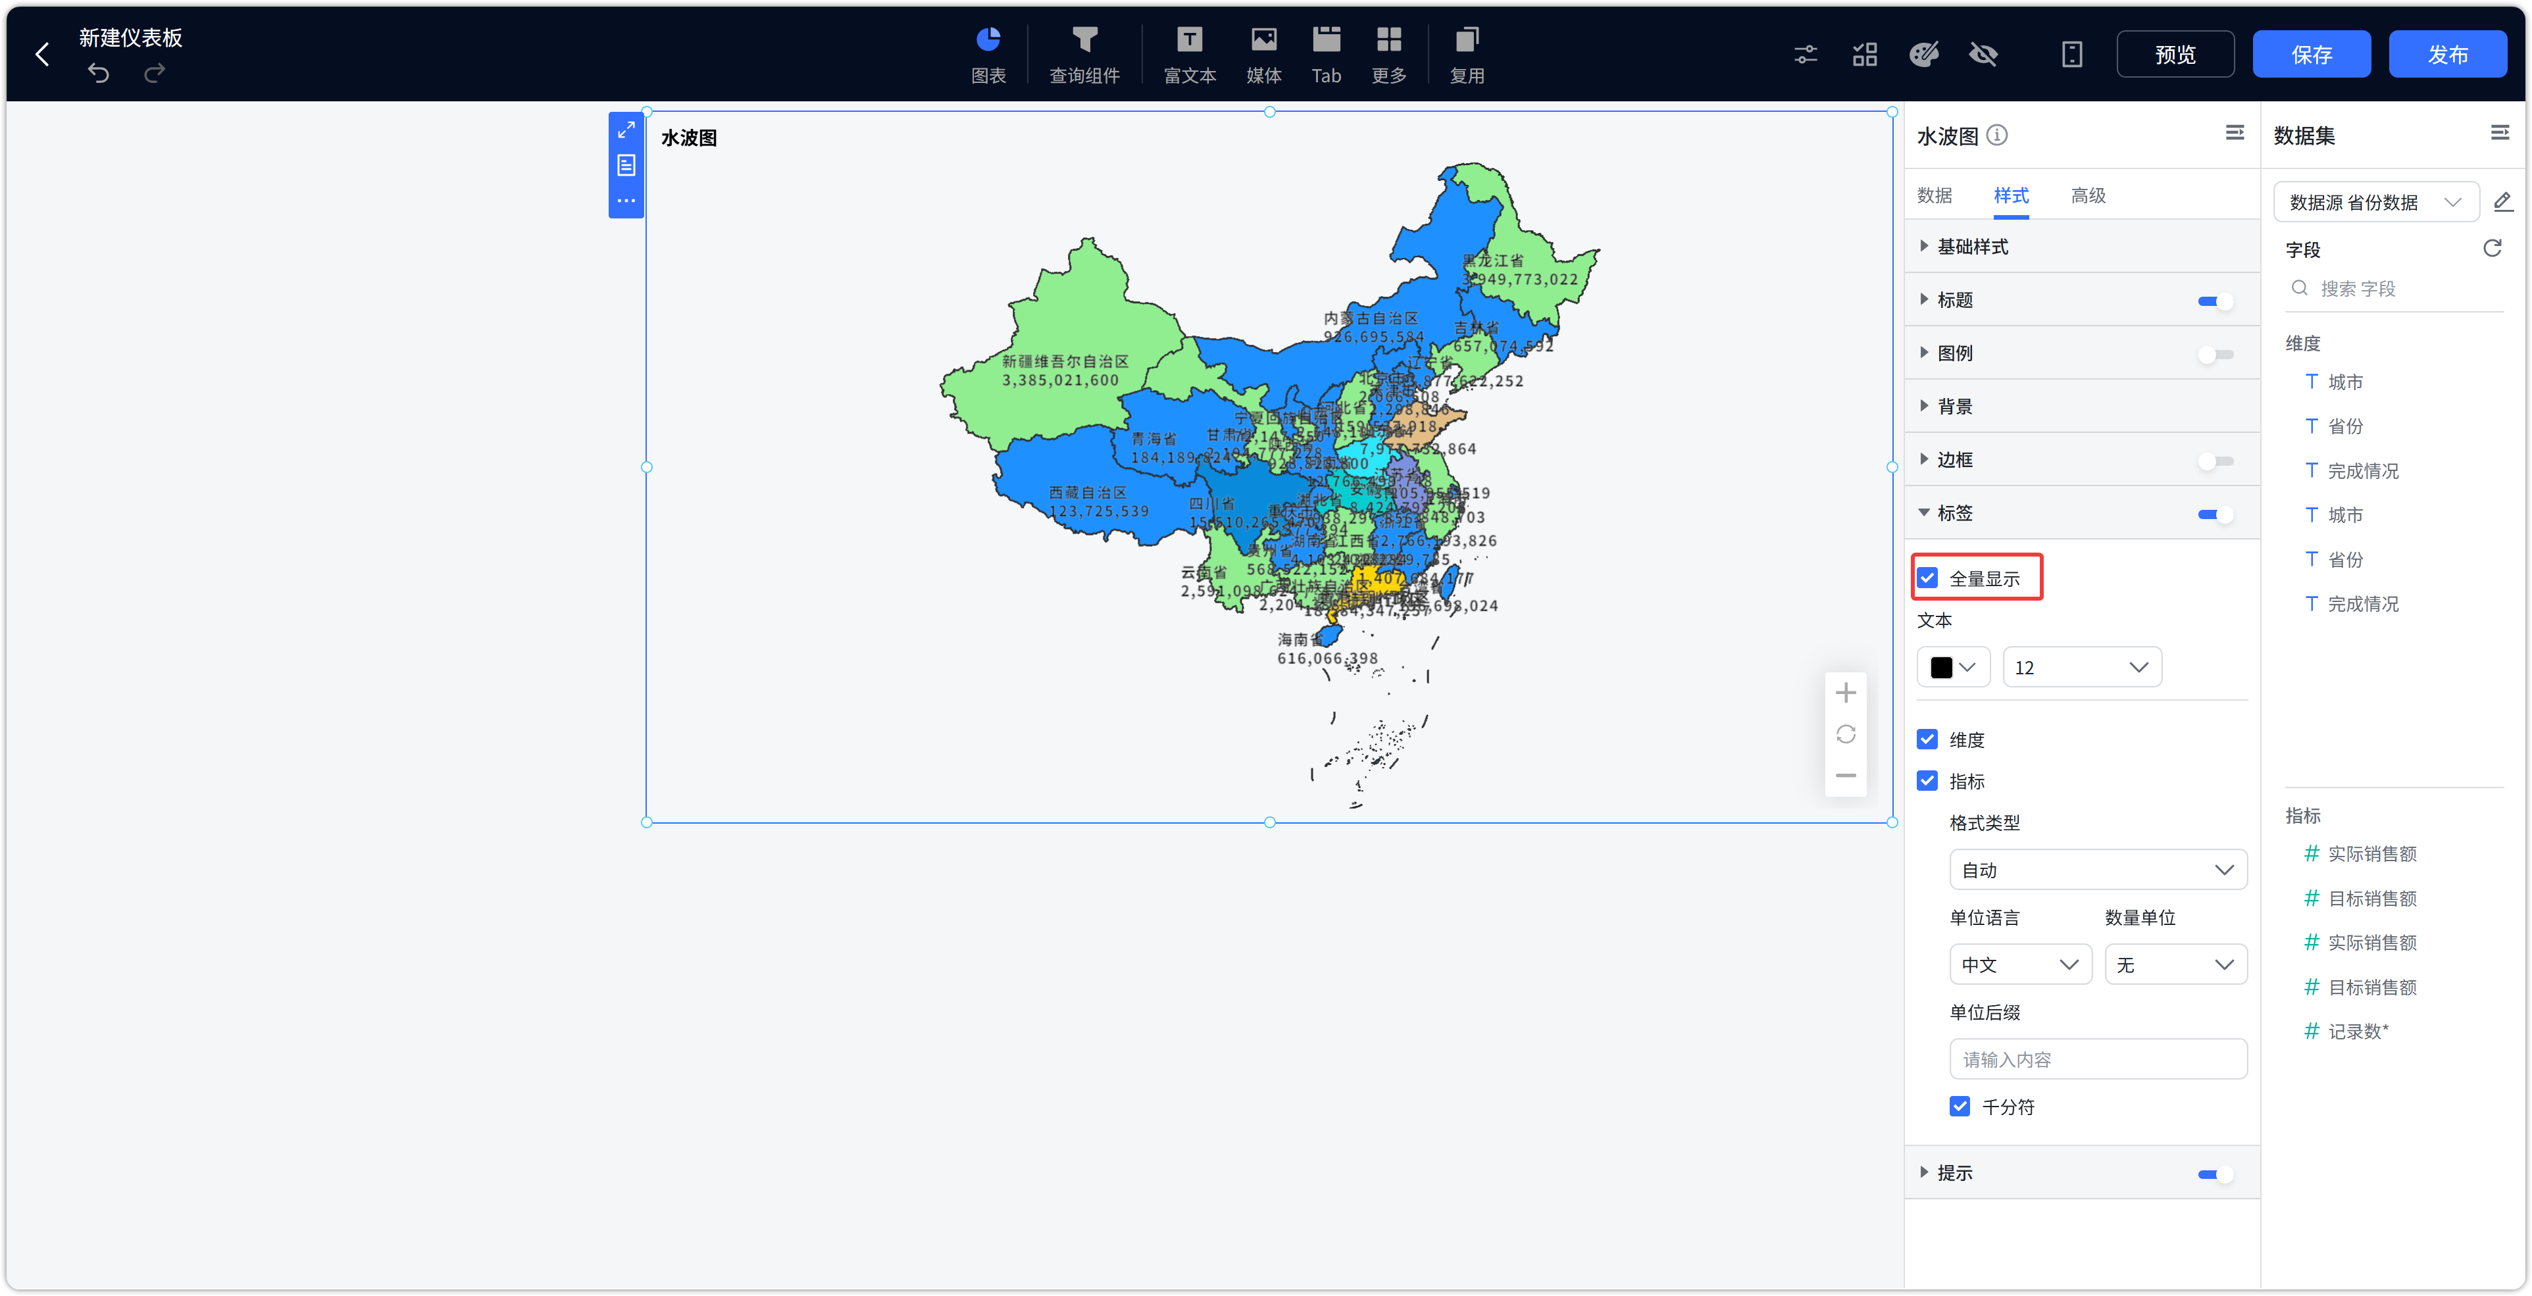
Task: Add a 查询组件 filter component
Action: [x=1084, y=55]
